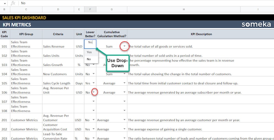Open empty Lower Better dropdown in row 107
Image resolution: width=274 pixels, height=140 pixels.
point(94,101)
